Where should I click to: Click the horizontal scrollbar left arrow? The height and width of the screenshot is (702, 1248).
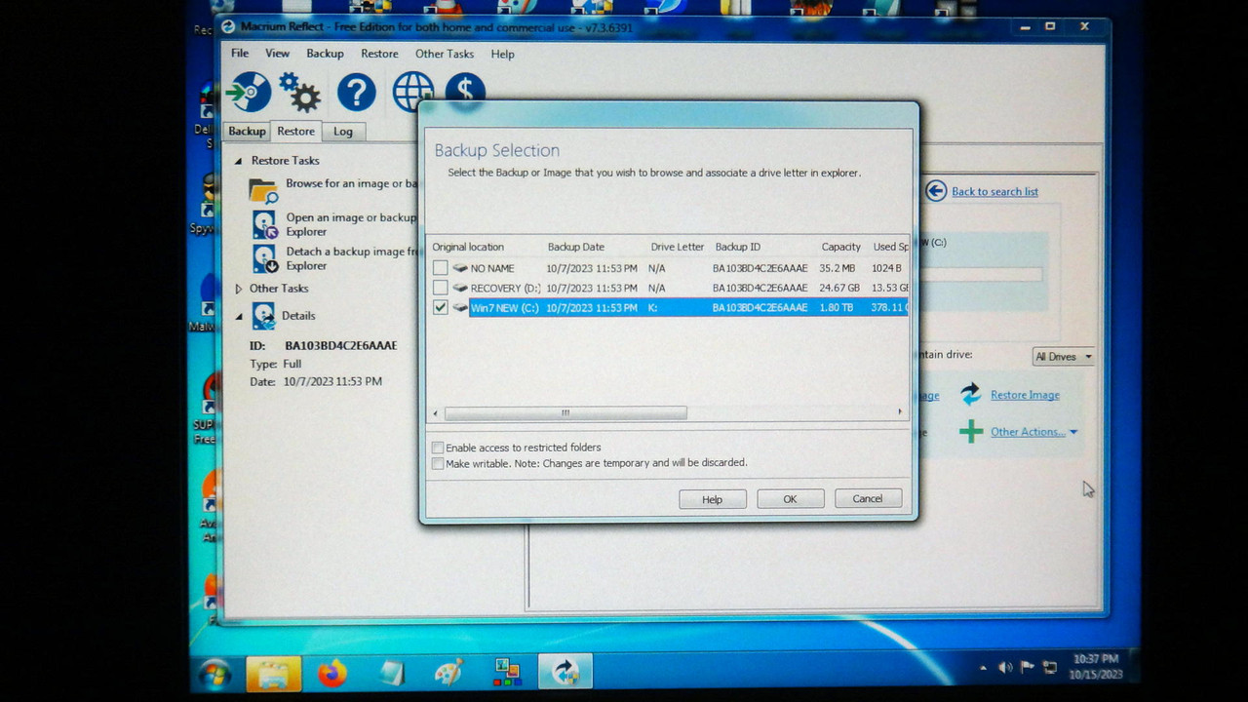435,413
